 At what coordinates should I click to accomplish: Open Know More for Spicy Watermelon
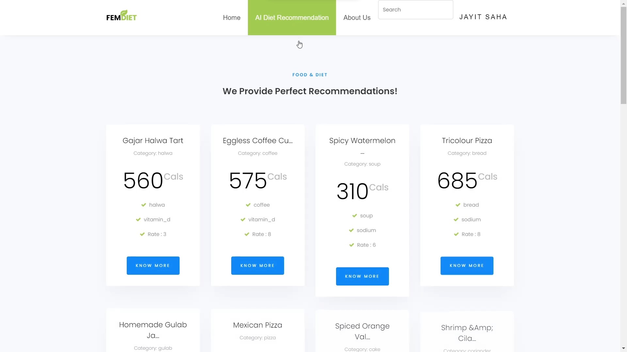(x=362, y=276)
